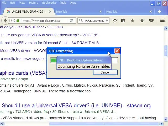
Task: Show bookmarks list icon
Action: [x=123, y=20]
